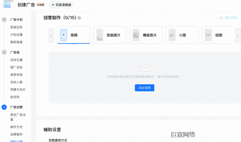Click the empty inbox icon in material area

(x=145, y=68)
